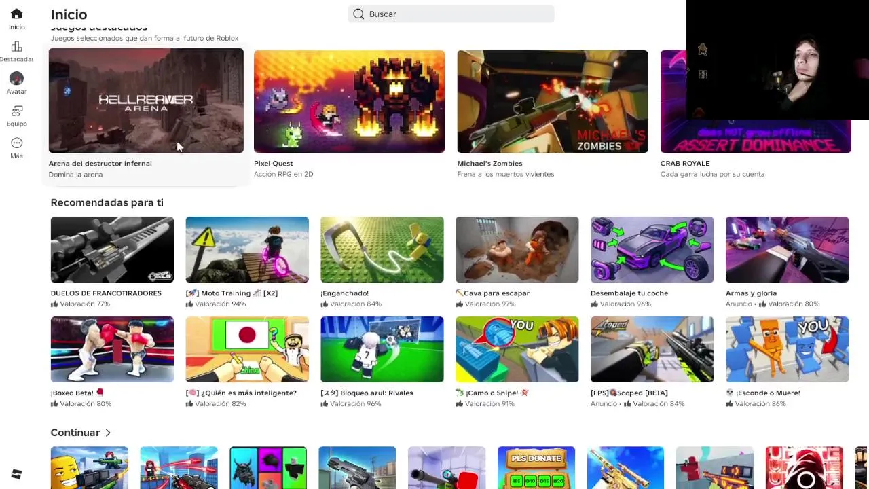This screenshot has width=869, height=489.
Task: Open the revolver Continuar game icon
Action: [x=357, y=468]
